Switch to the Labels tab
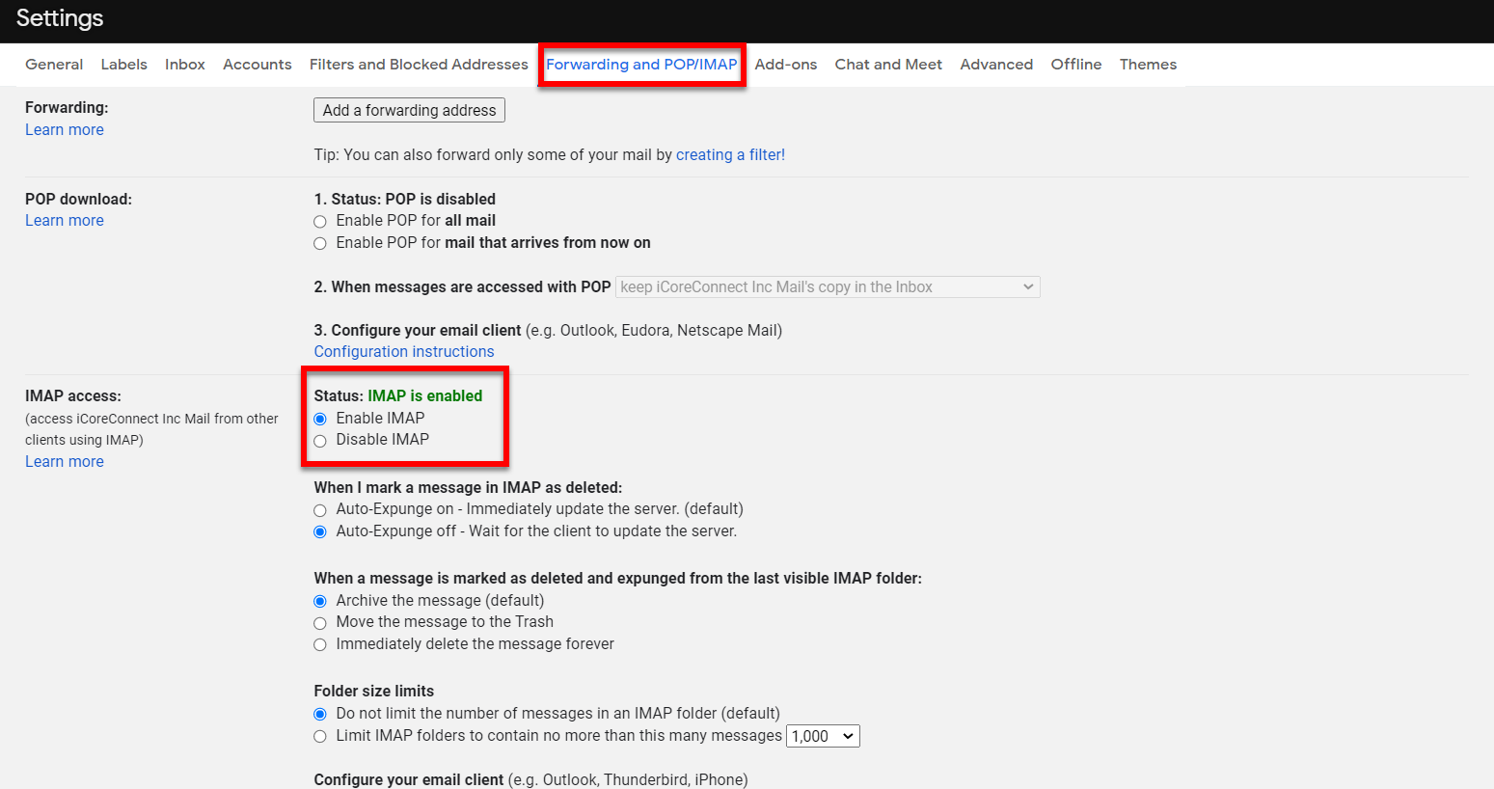Viewport: 1494px width, 789px height. coord(123,64)
